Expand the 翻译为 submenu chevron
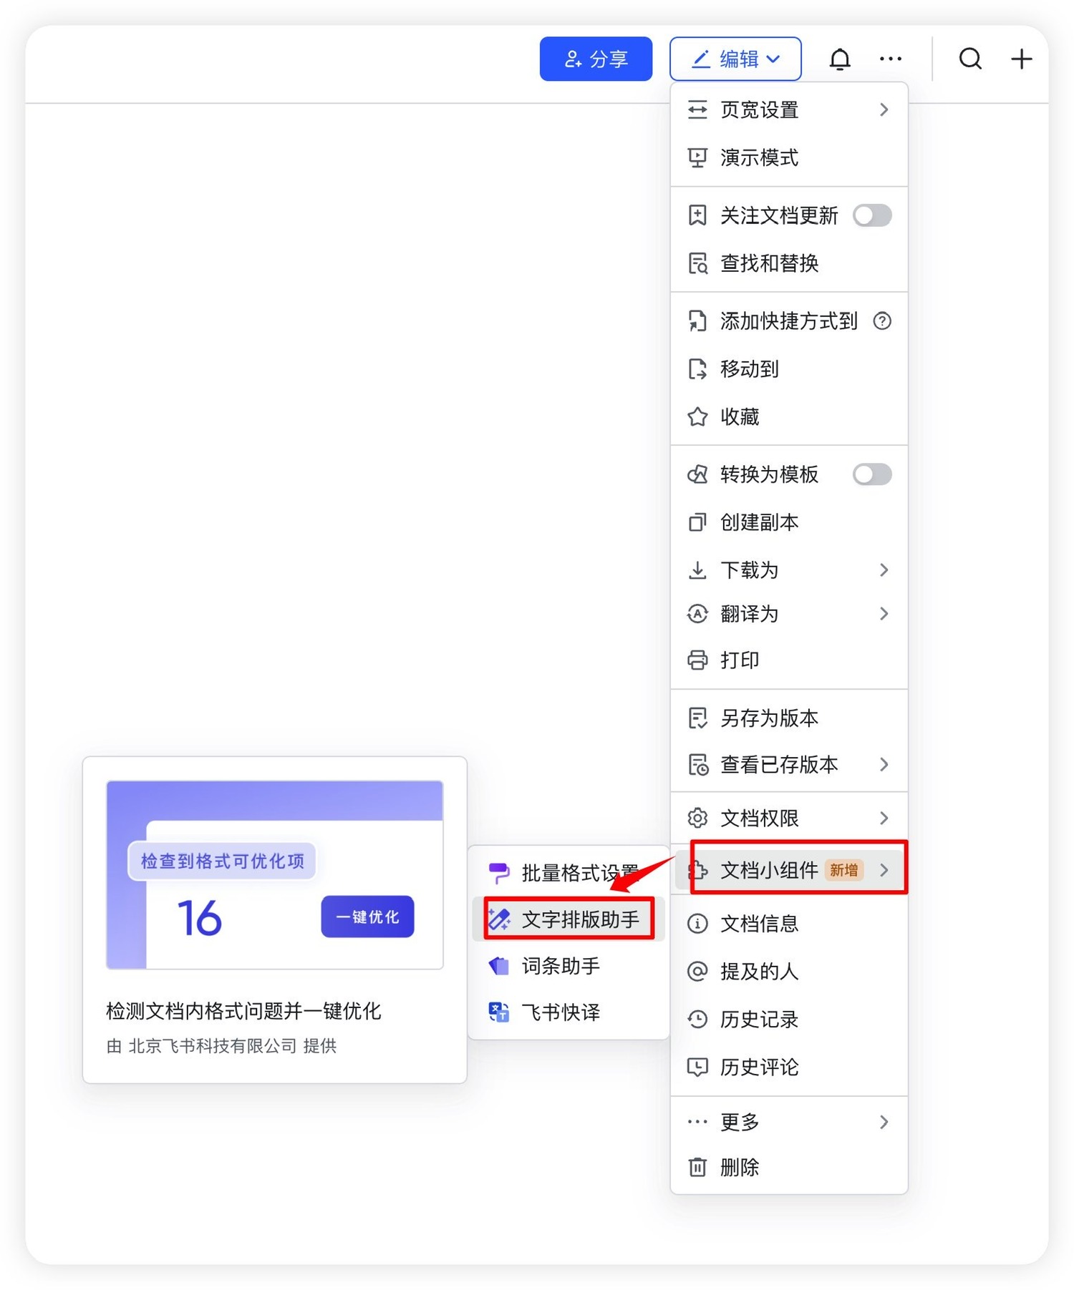The height and width of the screenshot is (1290, 1074). [x=884, y=614]
